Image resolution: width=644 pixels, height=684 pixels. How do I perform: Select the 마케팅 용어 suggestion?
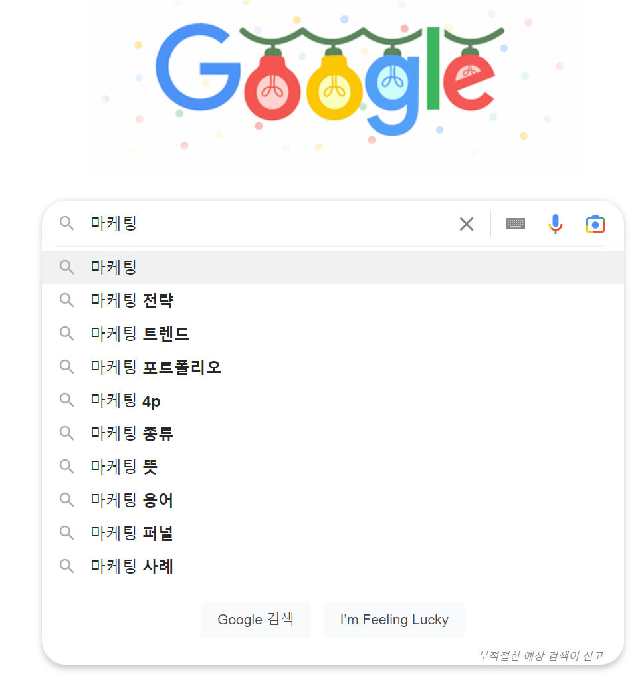pyautogui.click(x=130, y=499)
